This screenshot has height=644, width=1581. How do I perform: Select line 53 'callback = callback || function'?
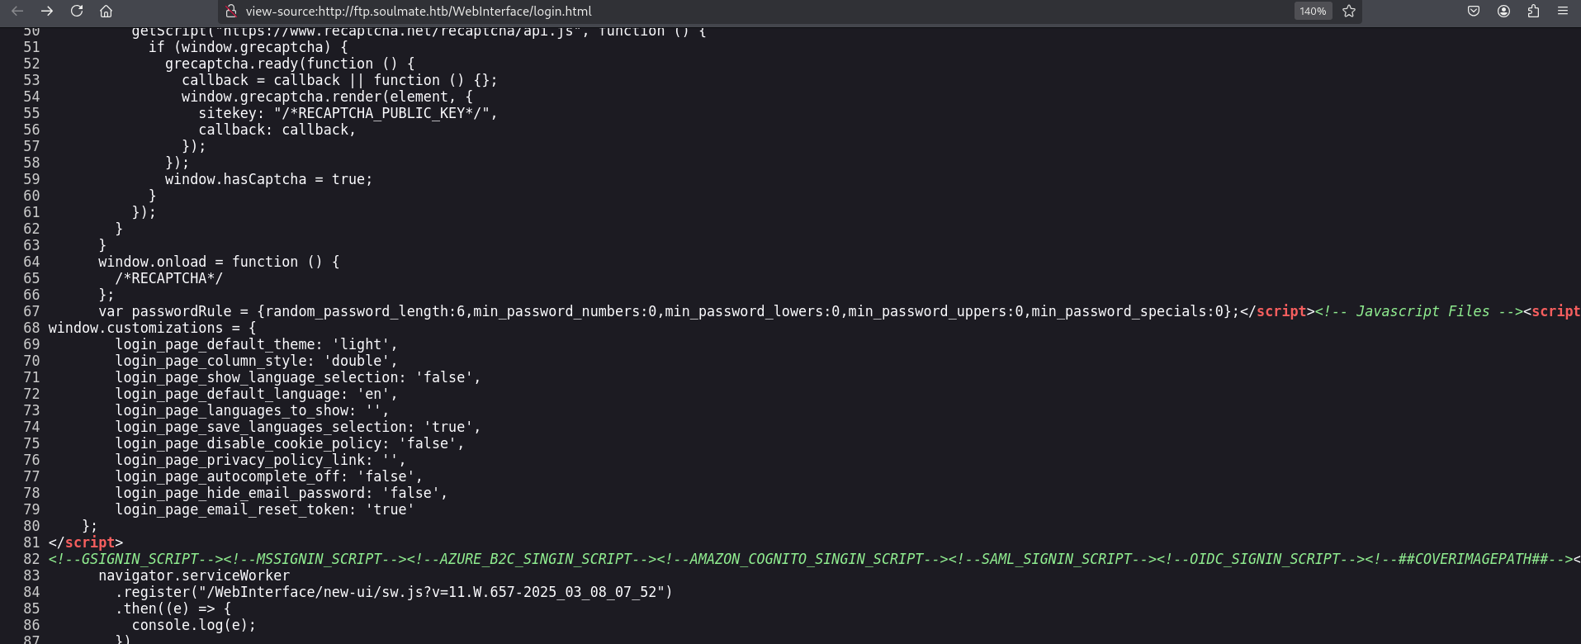(x=339, y=80)
